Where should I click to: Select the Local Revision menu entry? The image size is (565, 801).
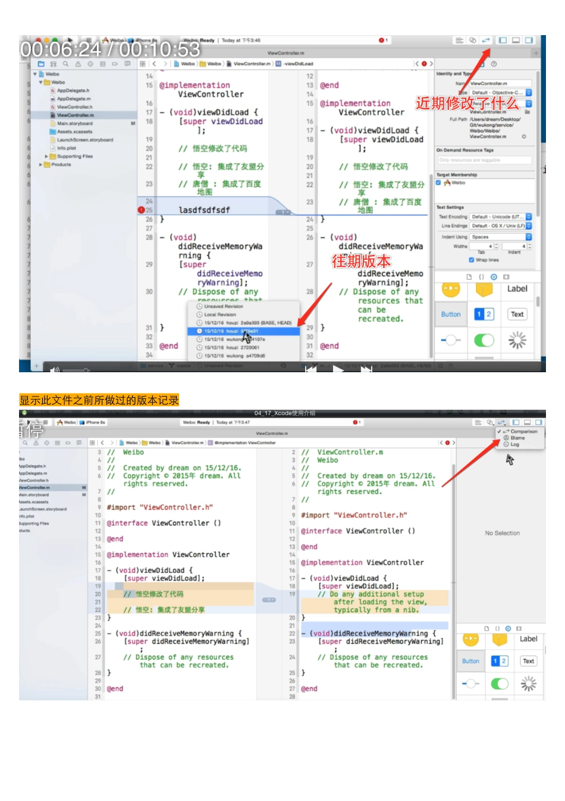(220, 314)
